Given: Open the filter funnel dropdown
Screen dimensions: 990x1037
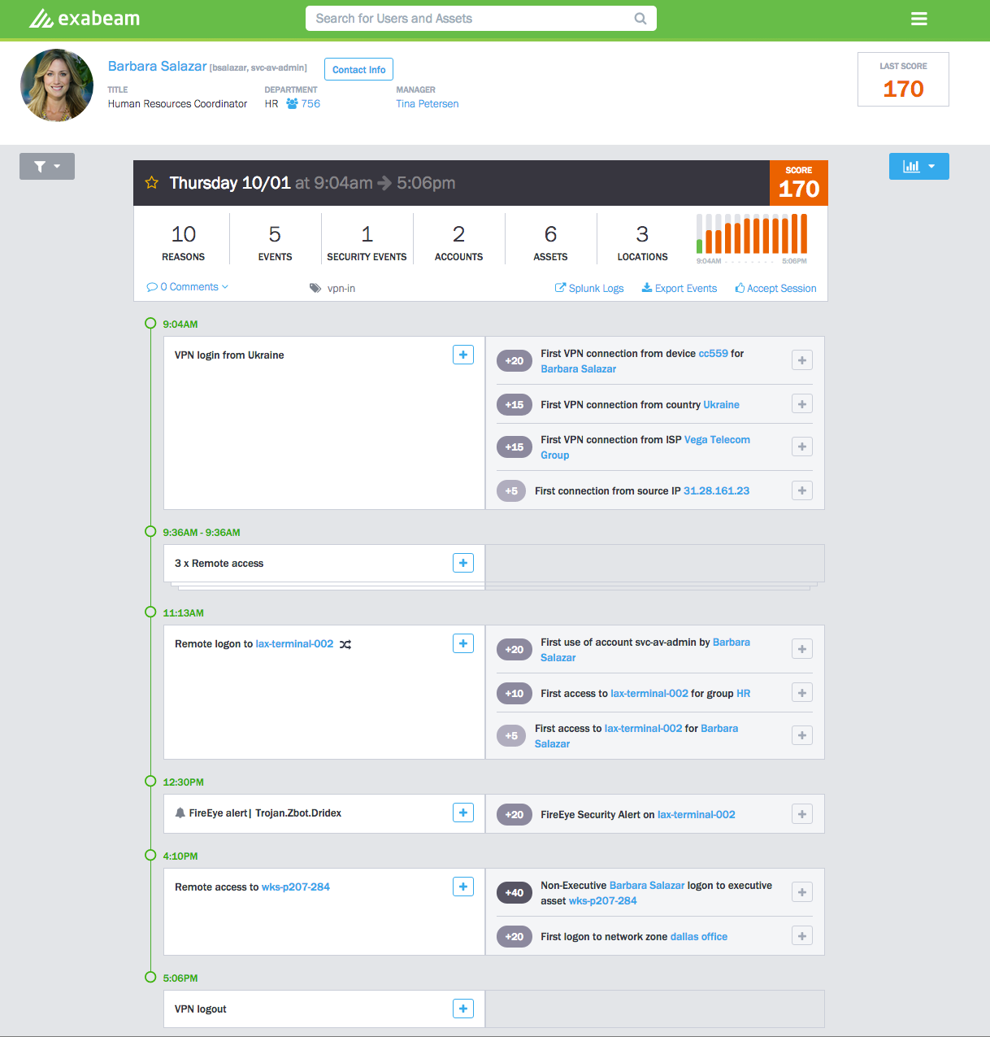Looking at the screenshot, I should (47, 166).
